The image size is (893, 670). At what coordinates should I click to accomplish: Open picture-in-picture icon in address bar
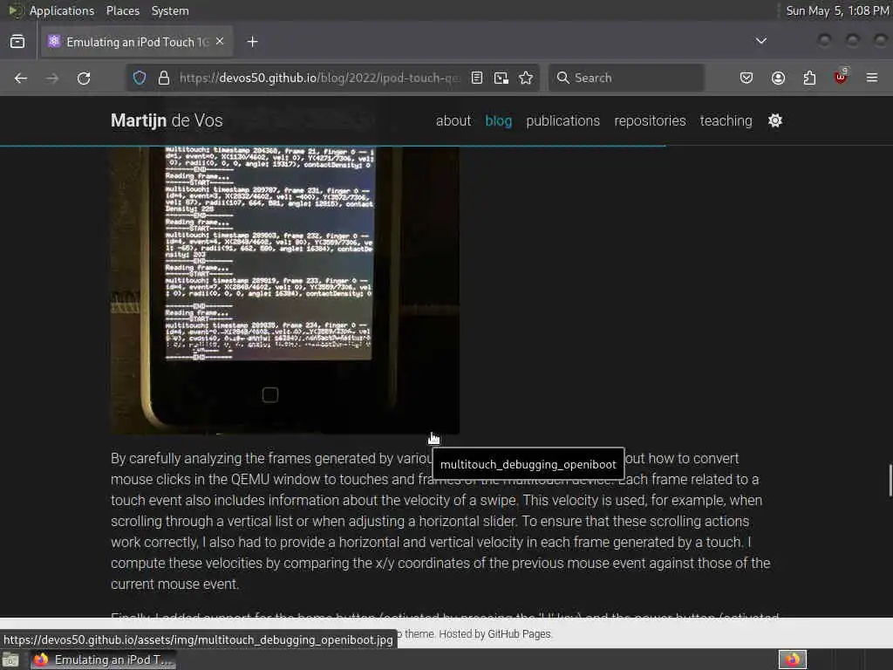pos(501,78)
